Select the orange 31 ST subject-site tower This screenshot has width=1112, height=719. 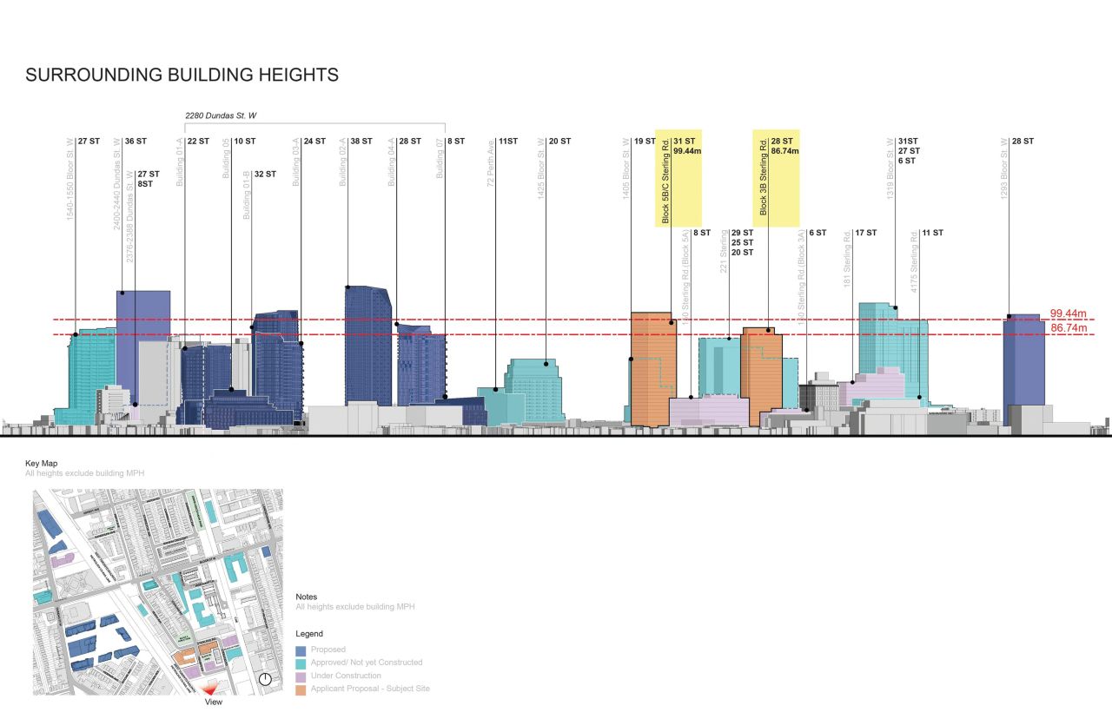pos(652,365)
